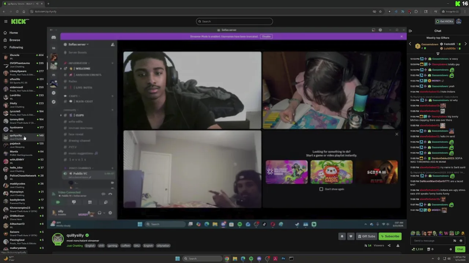This screenshot has height=263, width=469.
Task: Open Spotify from the Windows taskbar
Action: pos(251,259)
